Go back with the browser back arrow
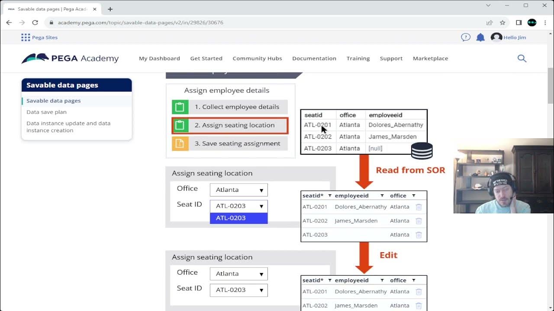The image size is (554, 311). click(x=9, y=22)
